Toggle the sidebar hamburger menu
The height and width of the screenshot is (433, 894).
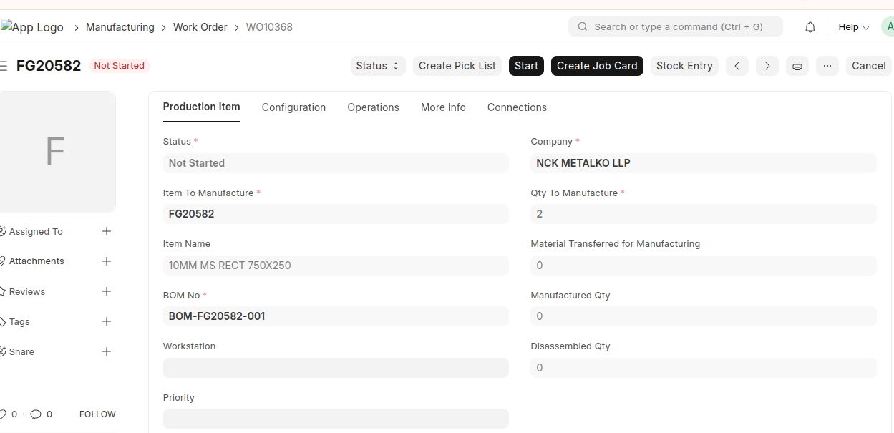tap(4, 66)
